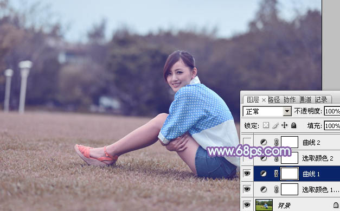
Task: Select layer mask thumbnail of 选取颜色 2
Action: point(290,158)
